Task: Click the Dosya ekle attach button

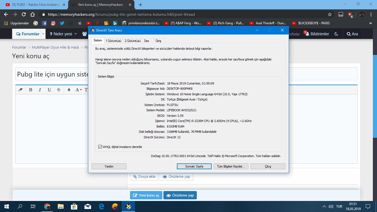Action: coord(144,177)
